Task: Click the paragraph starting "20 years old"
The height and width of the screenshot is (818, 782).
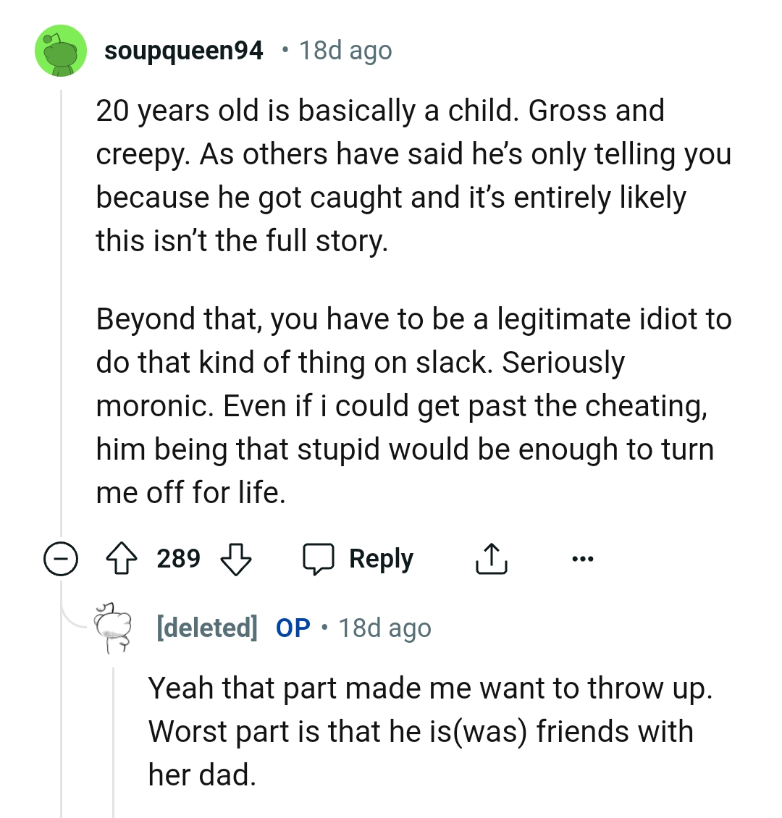Action: [x=413, y=175]
